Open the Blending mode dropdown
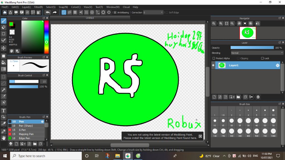285x160 pixels. 257,53
